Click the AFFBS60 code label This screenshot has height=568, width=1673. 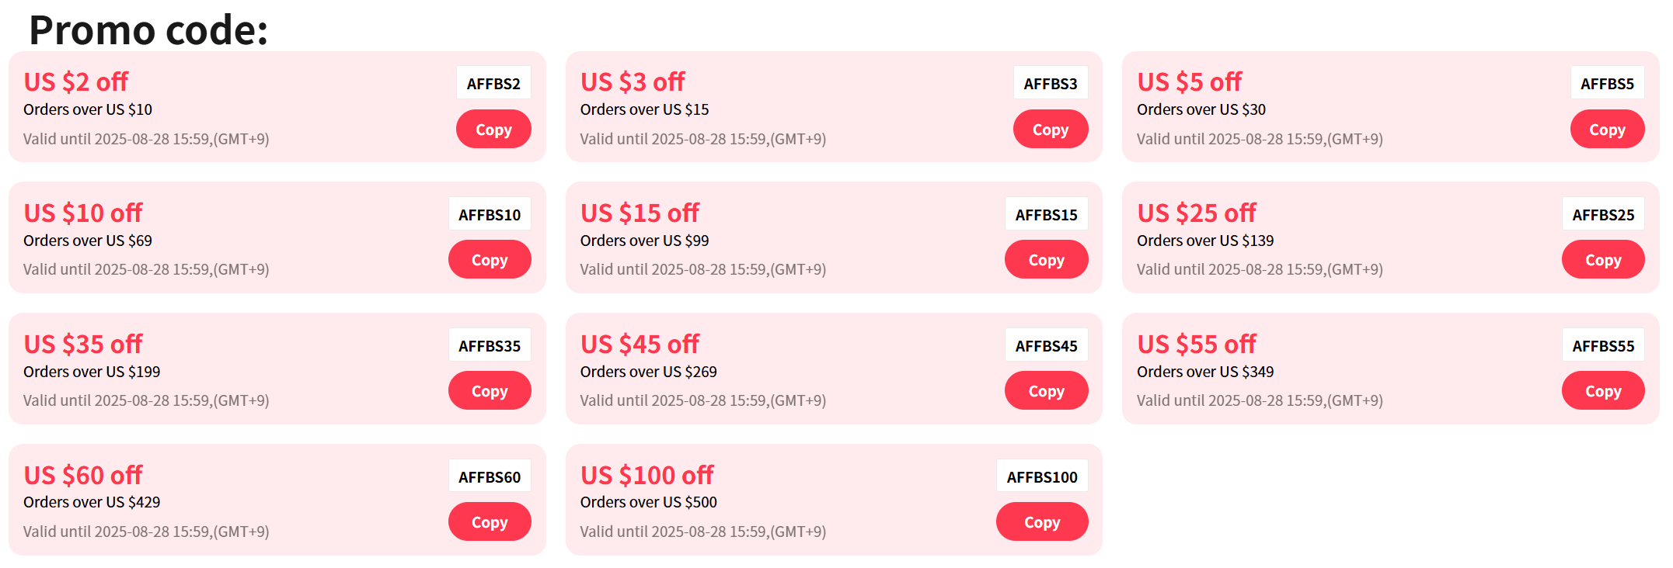point(490,477)
